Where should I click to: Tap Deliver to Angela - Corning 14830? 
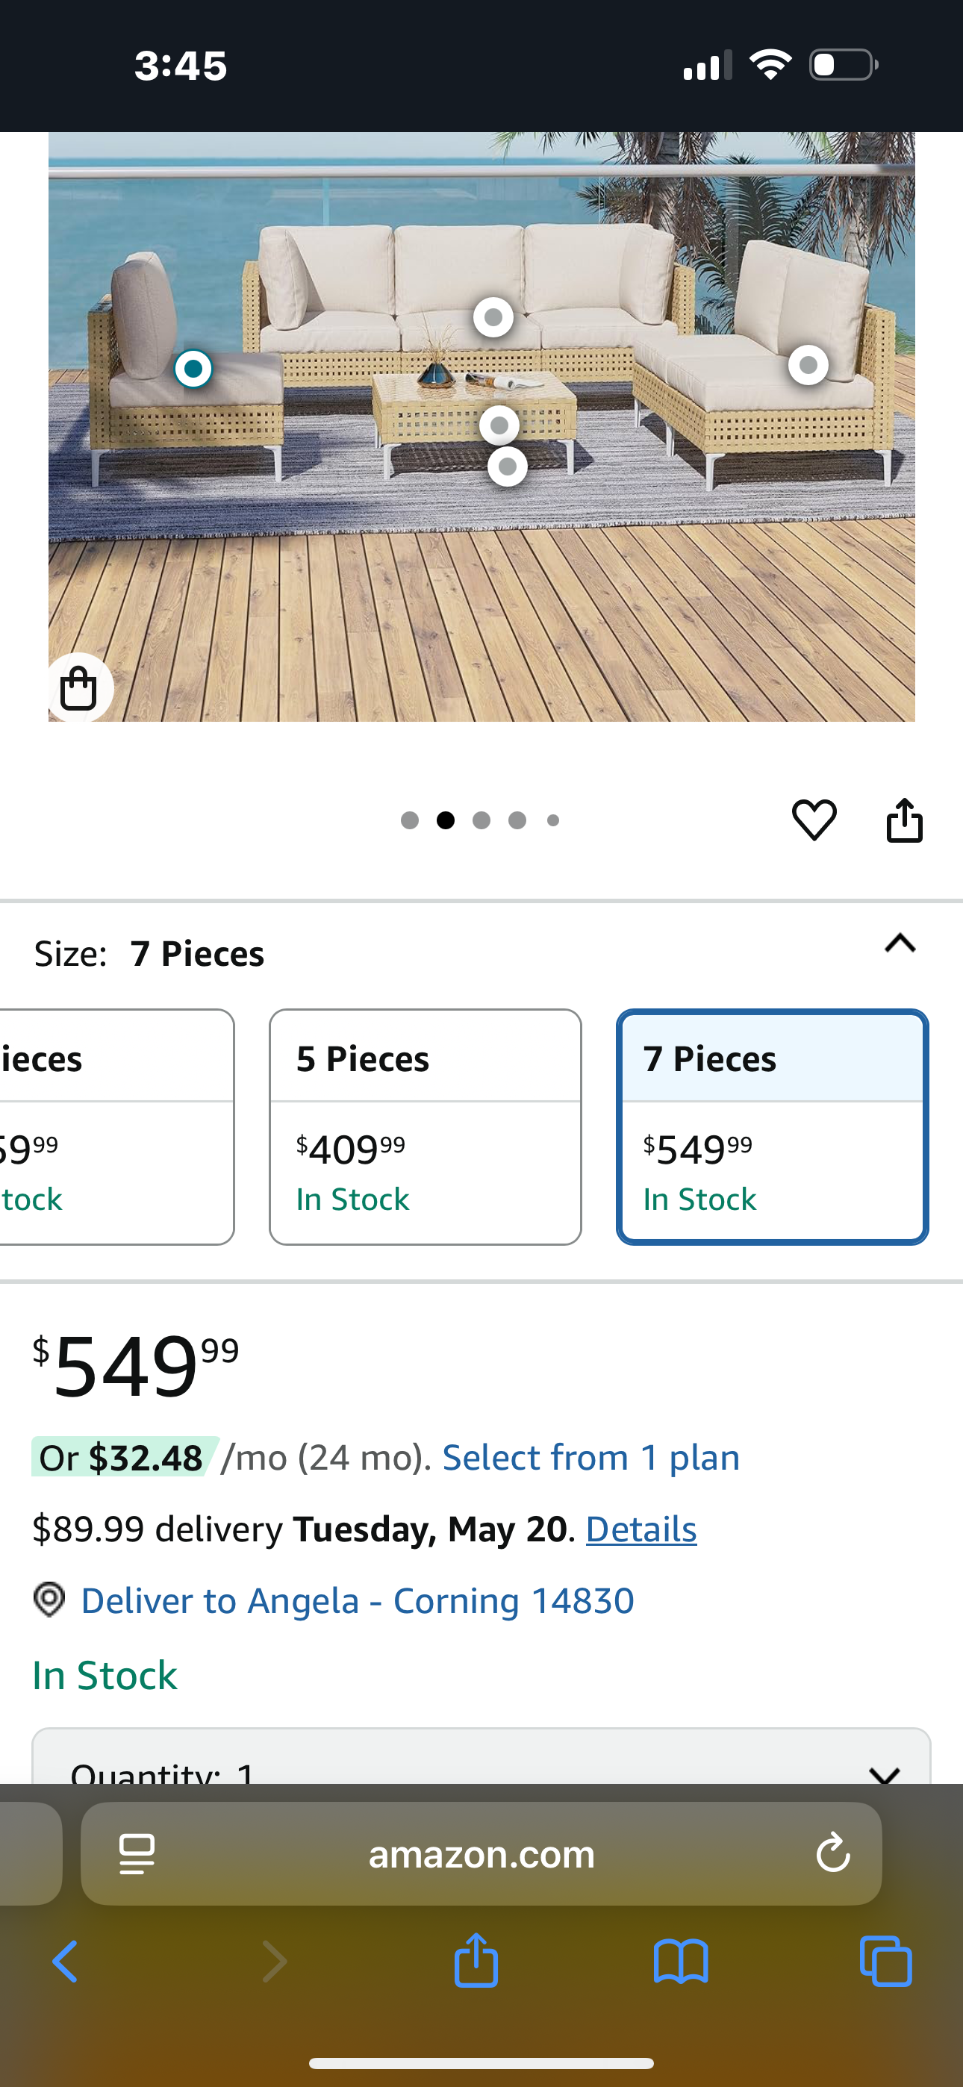pos(357,1601)
